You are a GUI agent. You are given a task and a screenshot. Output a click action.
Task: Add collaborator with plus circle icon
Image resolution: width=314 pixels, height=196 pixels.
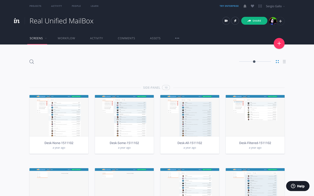point(280,21)
